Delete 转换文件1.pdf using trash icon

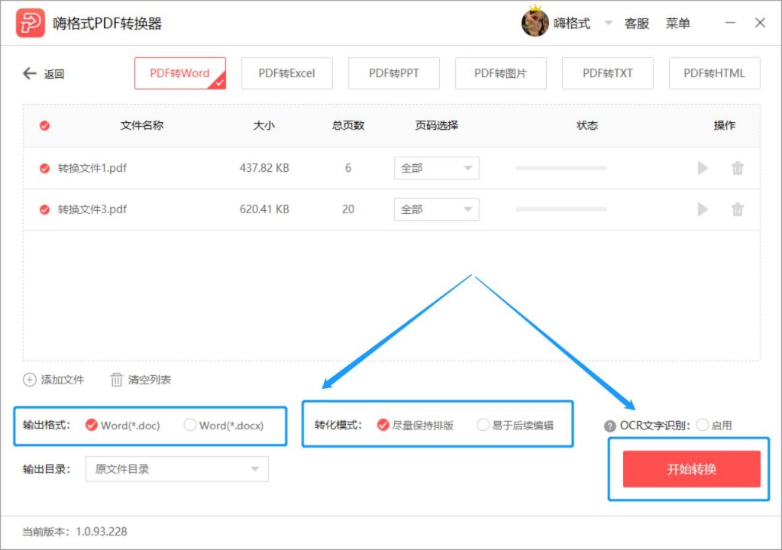tap(738, 168)
